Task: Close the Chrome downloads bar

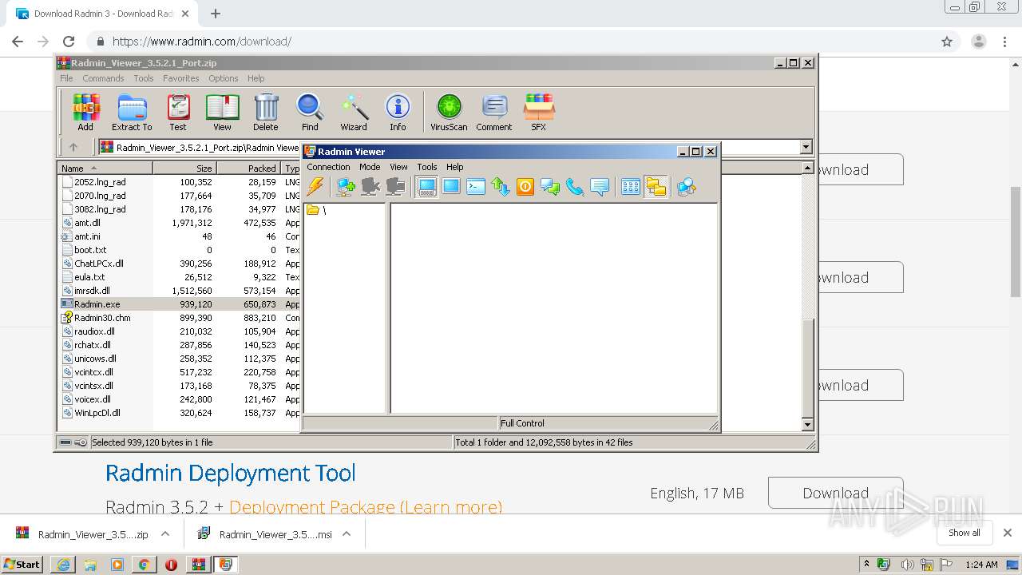Action: (x=1007, y=533)
